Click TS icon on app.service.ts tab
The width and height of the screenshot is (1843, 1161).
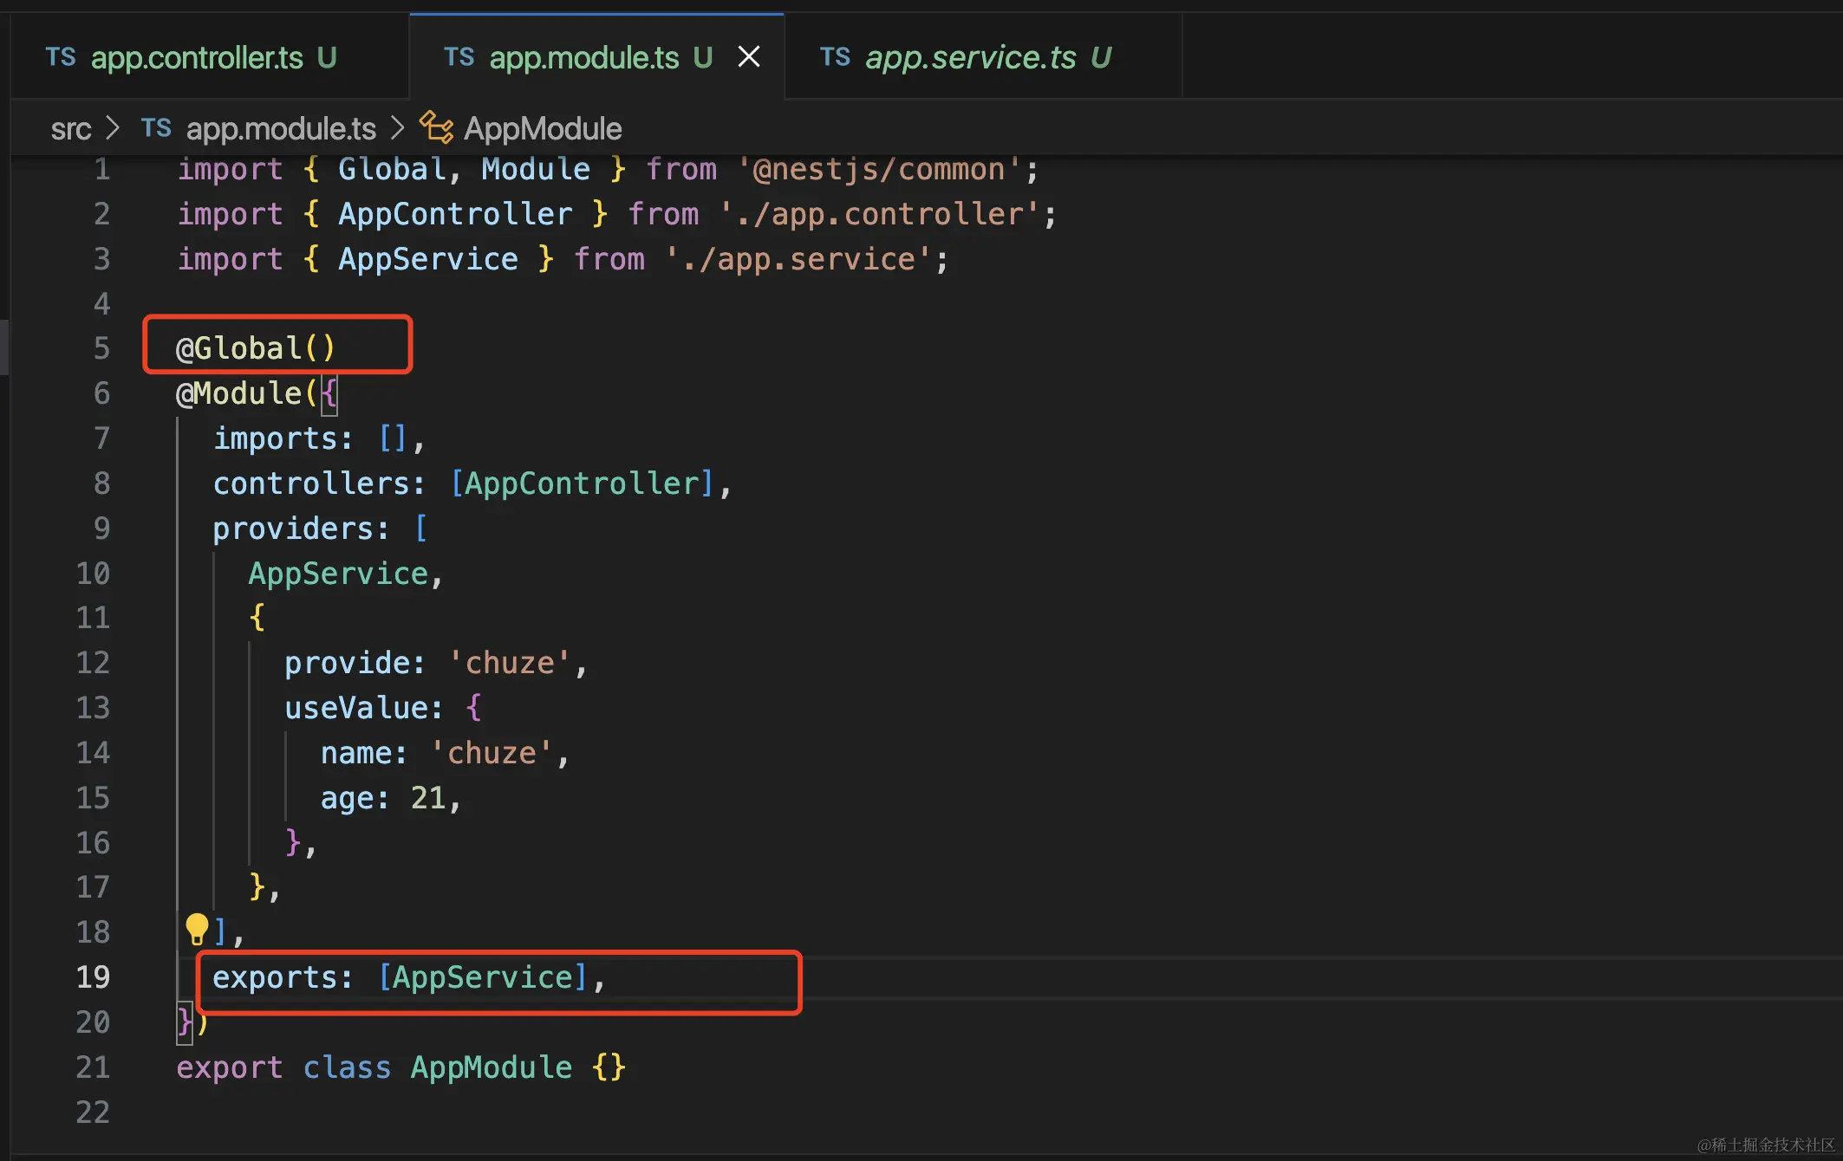[835, 57]
